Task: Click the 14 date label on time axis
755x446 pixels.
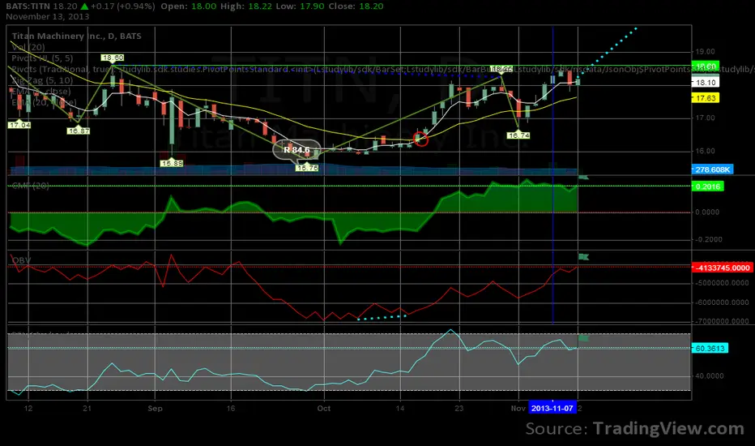Action: 400,409
